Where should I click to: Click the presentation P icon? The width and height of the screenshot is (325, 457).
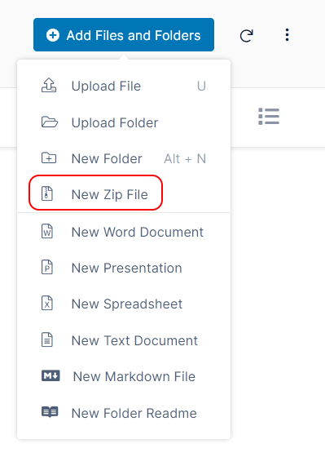tap(47, 268)
